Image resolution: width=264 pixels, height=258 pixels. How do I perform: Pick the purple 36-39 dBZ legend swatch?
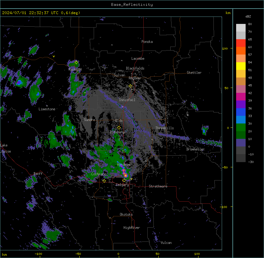coord(241,104)
